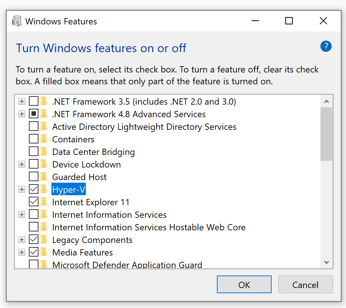Viewport: 346px width, 308px height.
Task: Expand the Media Features tree item
Action: point(21,252)
